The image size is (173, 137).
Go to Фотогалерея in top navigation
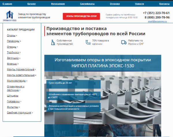(58, 4)
